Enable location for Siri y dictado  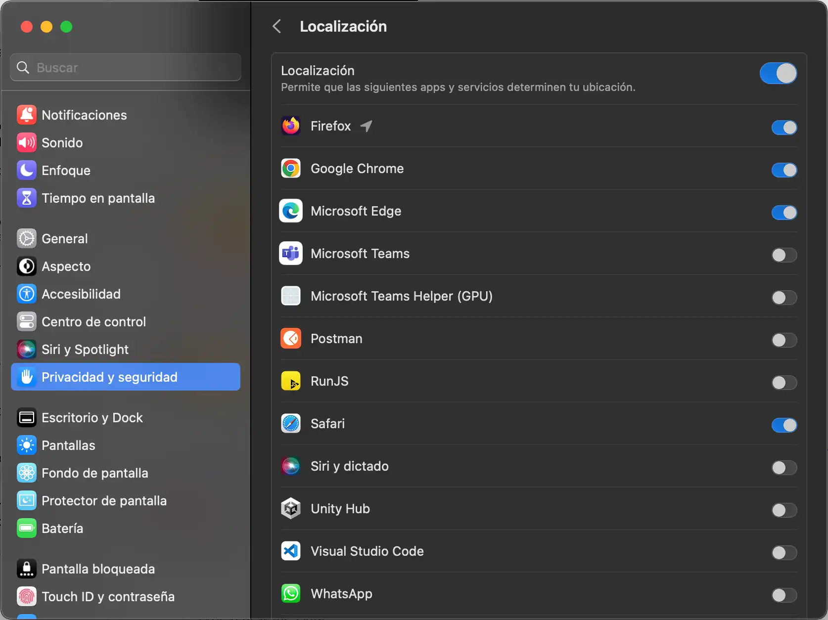pos(784,468)
